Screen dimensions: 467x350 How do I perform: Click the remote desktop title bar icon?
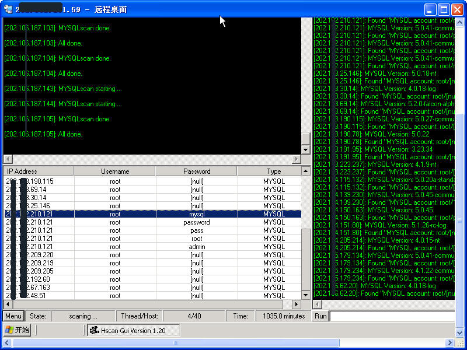8,9
